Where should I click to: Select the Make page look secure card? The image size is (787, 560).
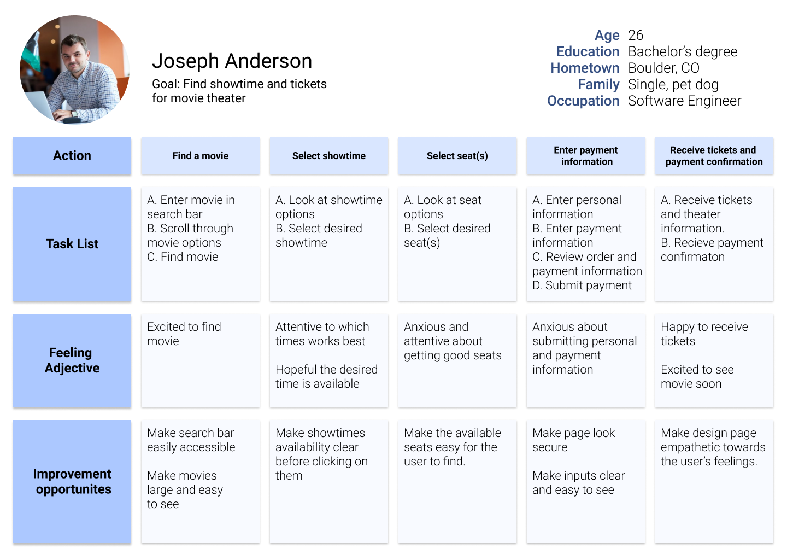(586, 481)
